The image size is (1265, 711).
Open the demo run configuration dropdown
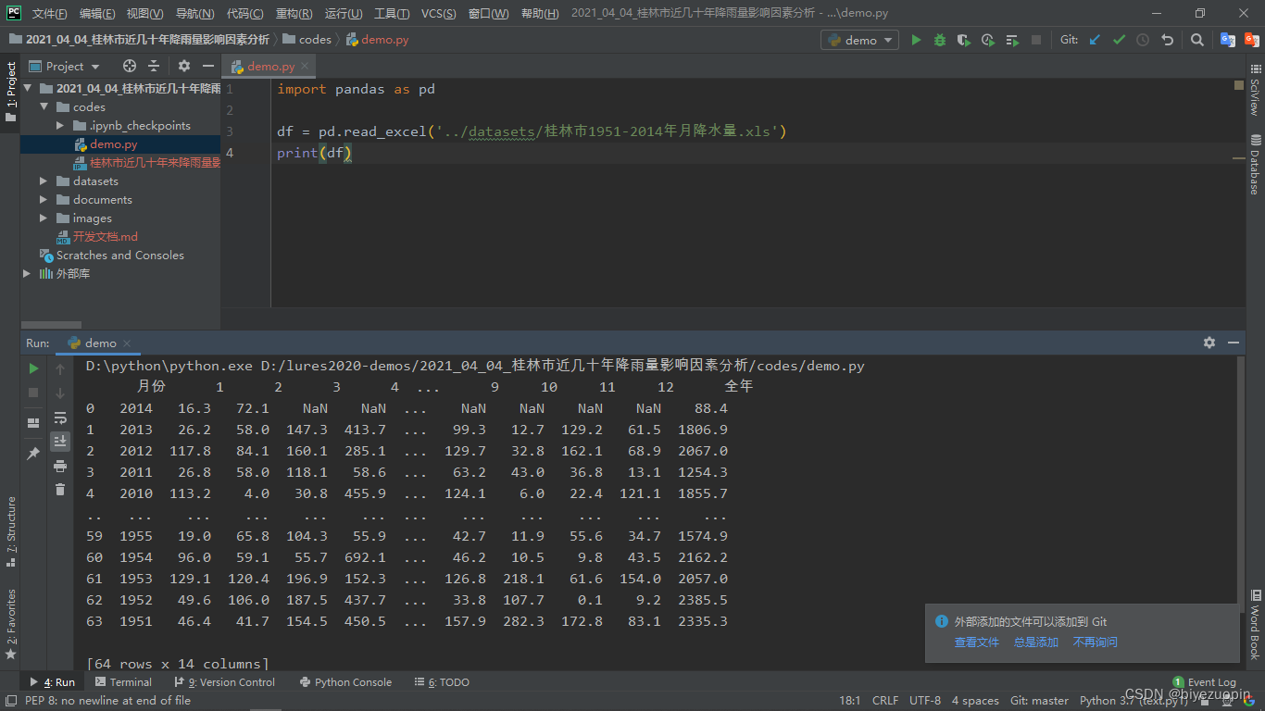860,40
